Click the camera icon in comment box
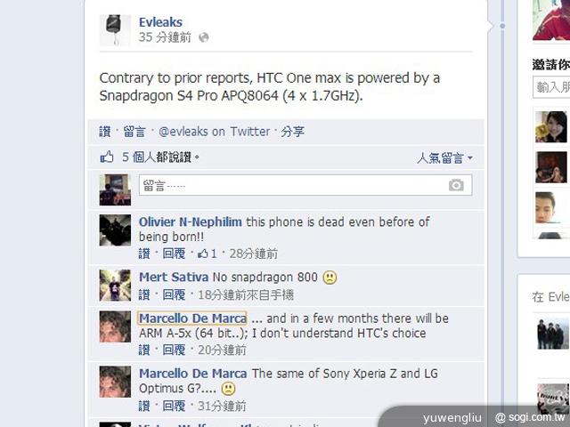This screenshot has height=427, width=570. pos(456,185)
